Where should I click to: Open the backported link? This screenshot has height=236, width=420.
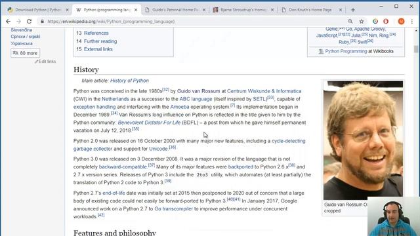[241, 167]
